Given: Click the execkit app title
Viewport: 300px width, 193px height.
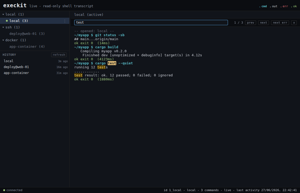Looking at the screenshot, I should tap(15, 5).
